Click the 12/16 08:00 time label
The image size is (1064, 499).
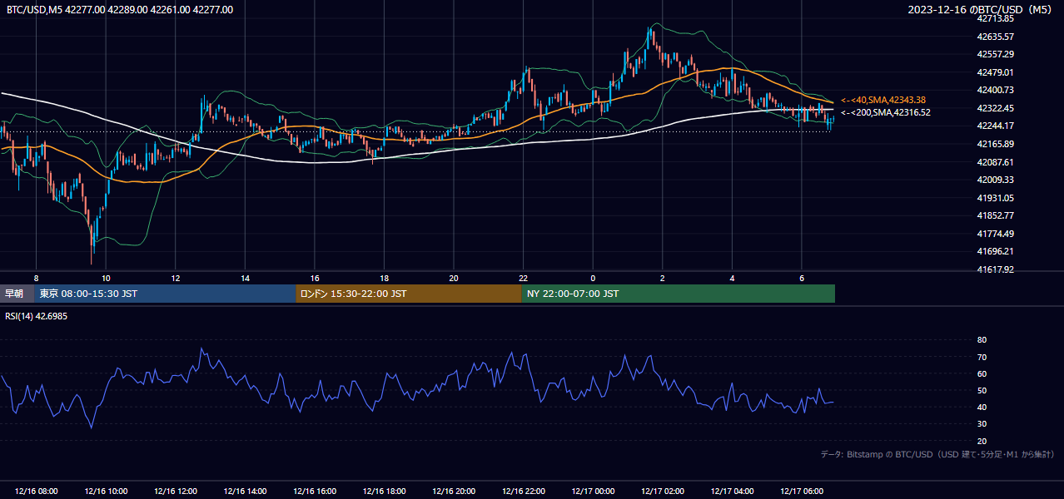pyautogui.click(x=37, y=492)
